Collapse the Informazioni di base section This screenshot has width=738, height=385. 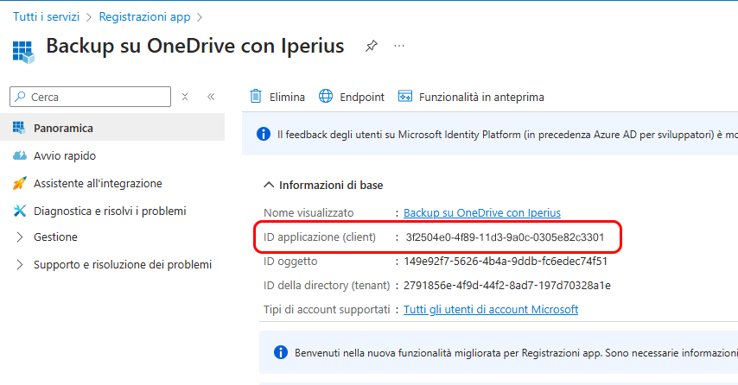269,186
